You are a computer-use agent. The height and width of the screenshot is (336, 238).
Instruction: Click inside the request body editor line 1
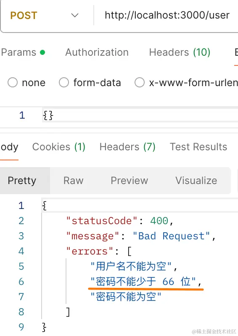click(x=140, y=115)
